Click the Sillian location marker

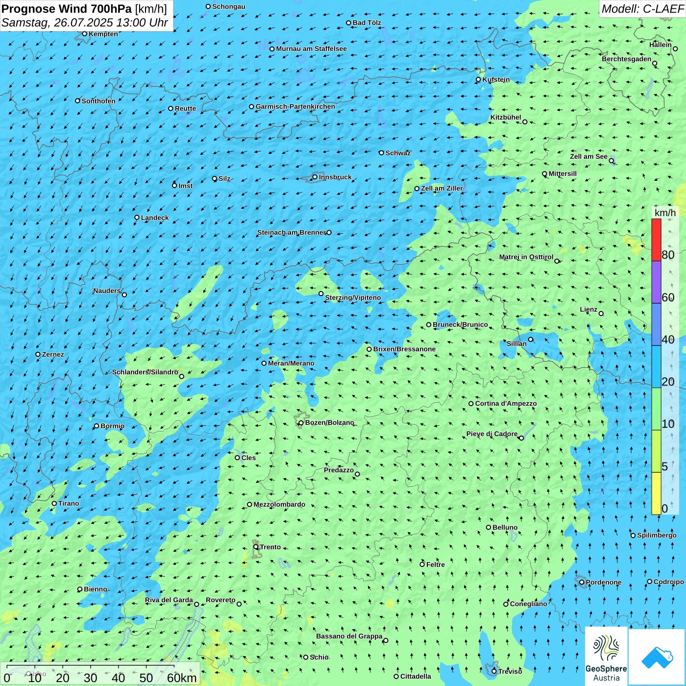click(x=531, y=339)
